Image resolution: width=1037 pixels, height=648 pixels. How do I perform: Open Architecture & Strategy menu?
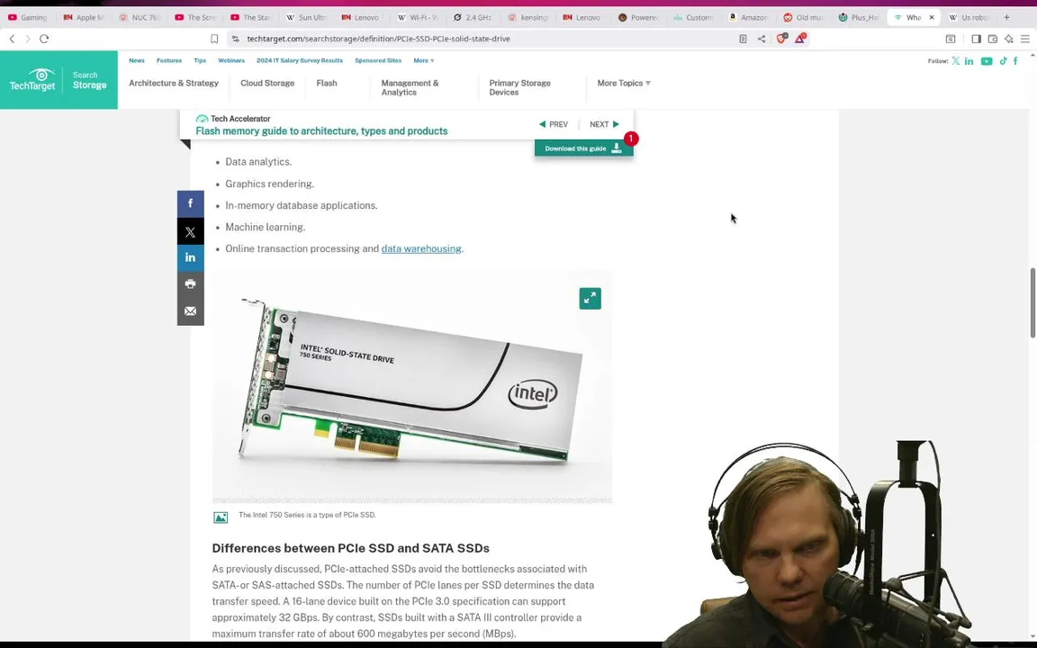(173, 84)
